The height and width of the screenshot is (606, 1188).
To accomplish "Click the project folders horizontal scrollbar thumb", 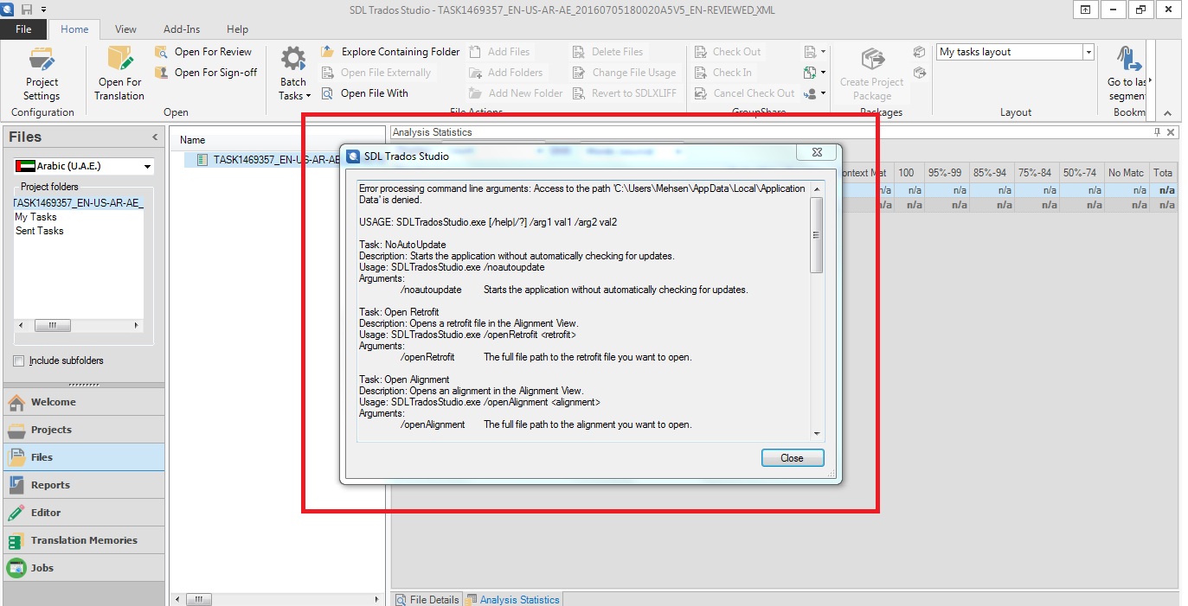I will click(53, 325).
